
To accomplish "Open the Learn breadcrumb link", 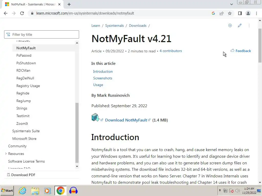I will click(x=96, y=26).
